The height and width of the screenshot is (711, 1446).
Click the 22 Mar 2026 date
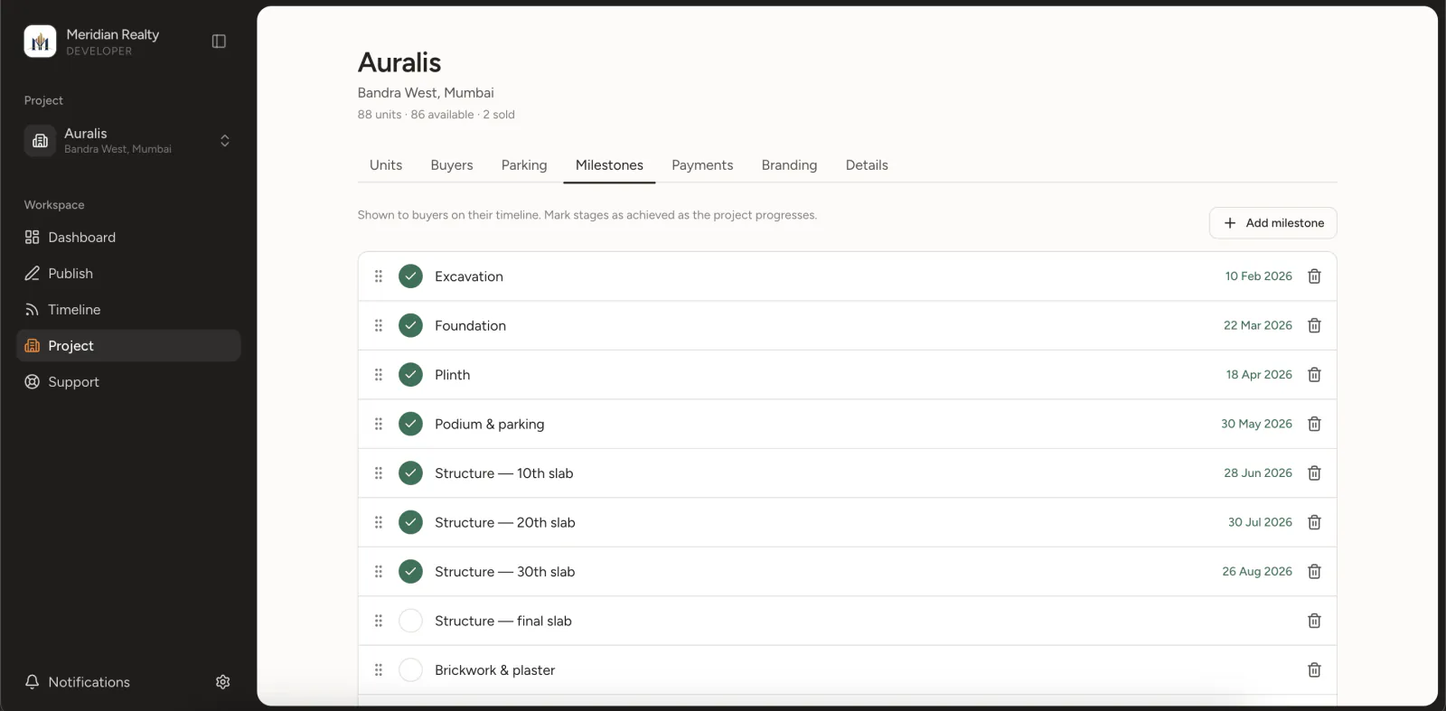point(1258,325)
